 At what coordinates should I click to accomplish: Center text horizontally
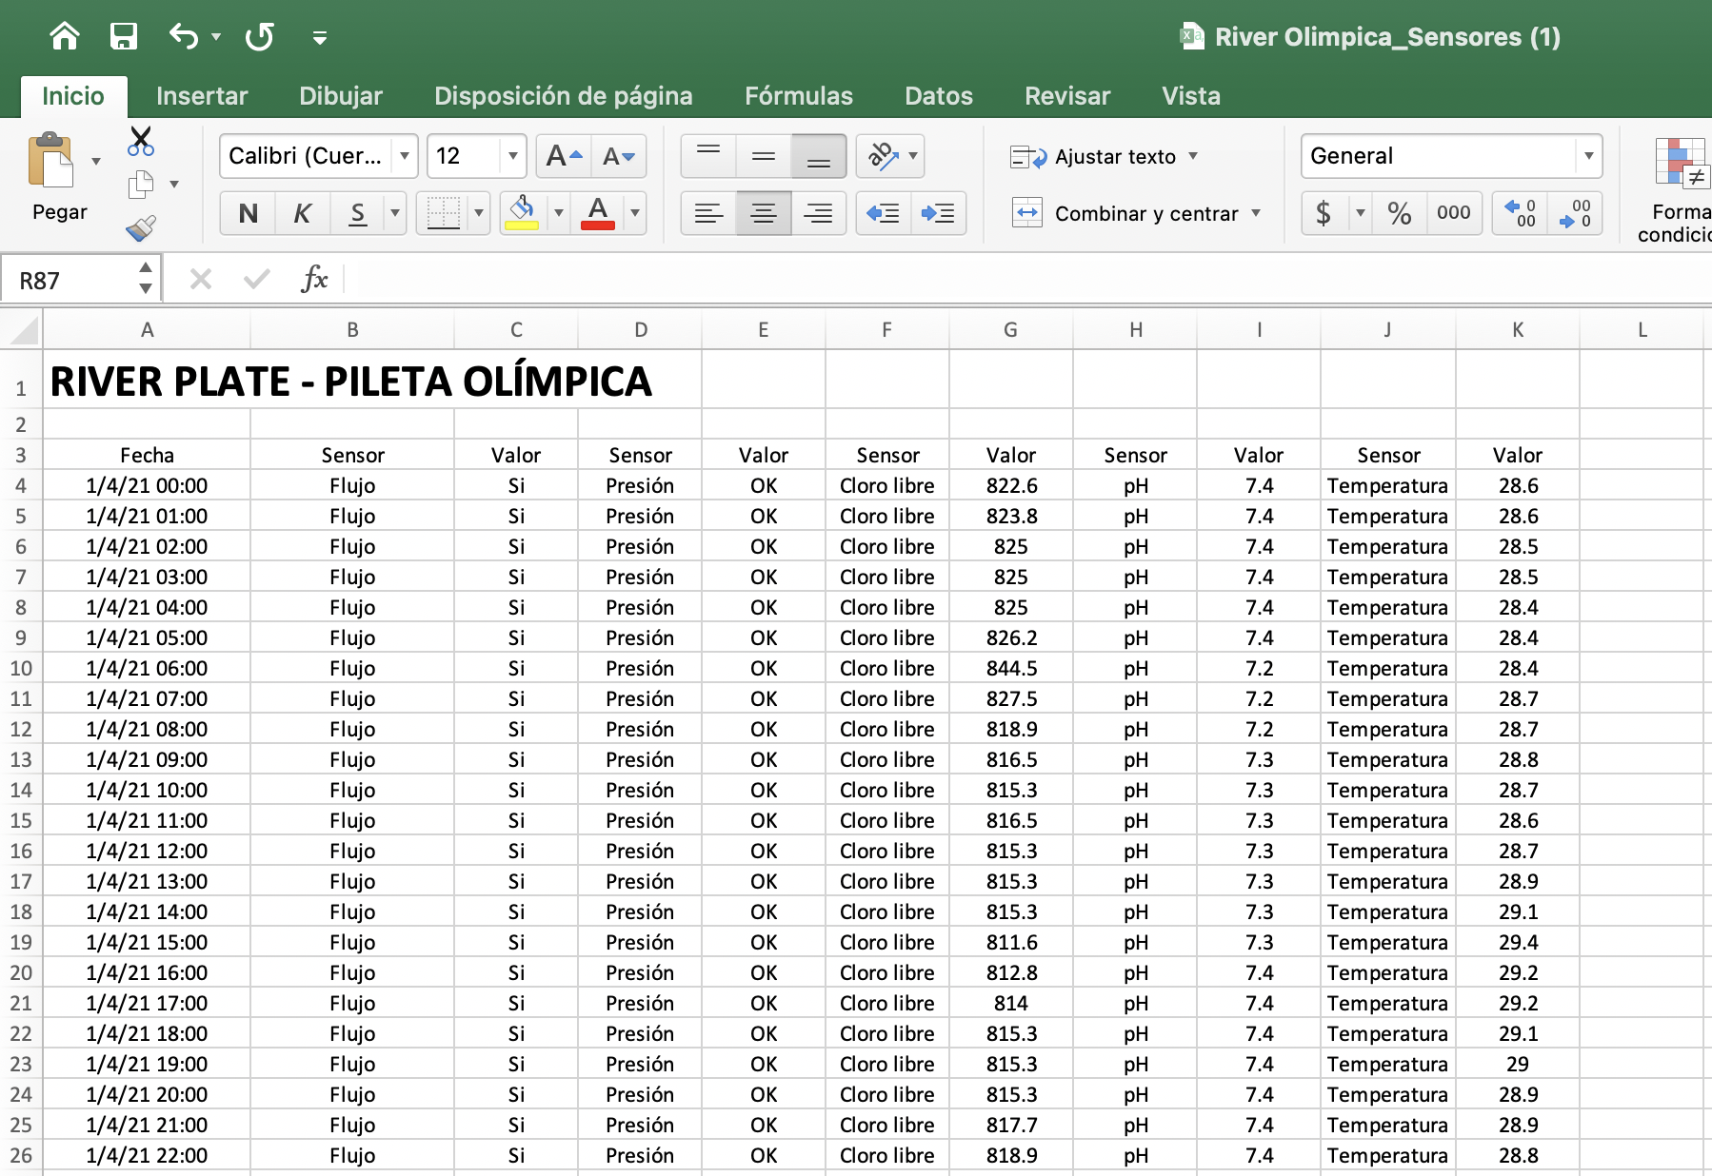(764, 213)
